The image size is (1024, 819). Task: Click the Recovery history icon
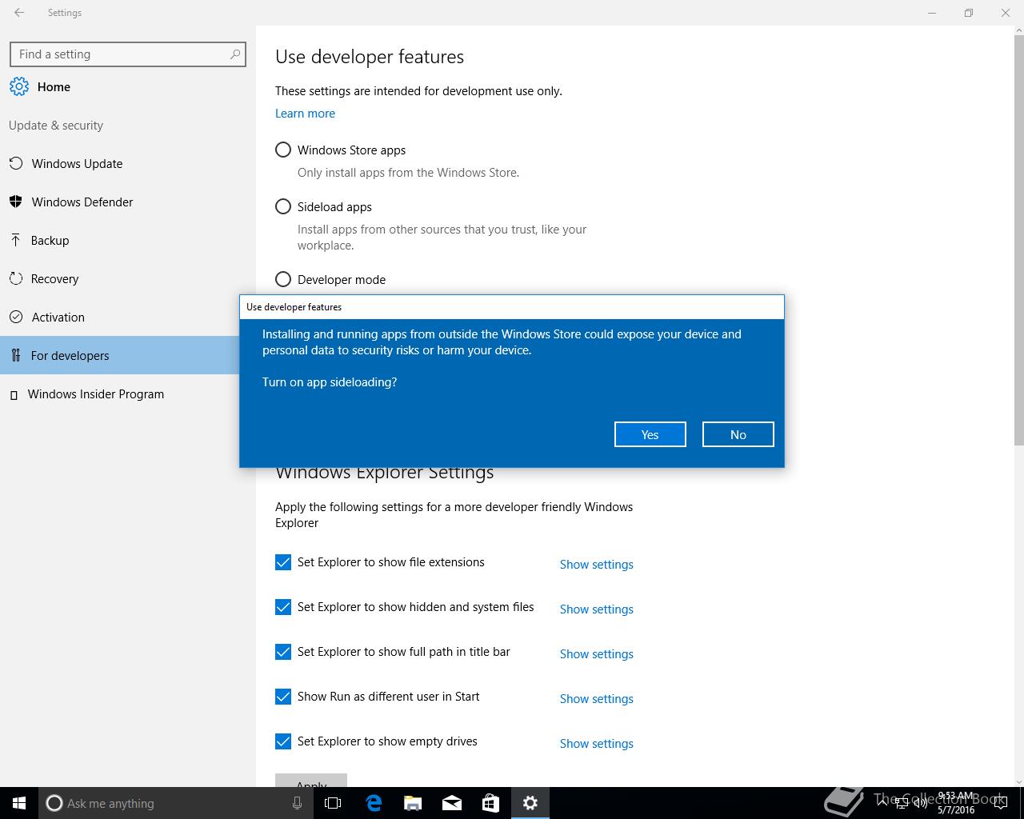tap(15, 278)
